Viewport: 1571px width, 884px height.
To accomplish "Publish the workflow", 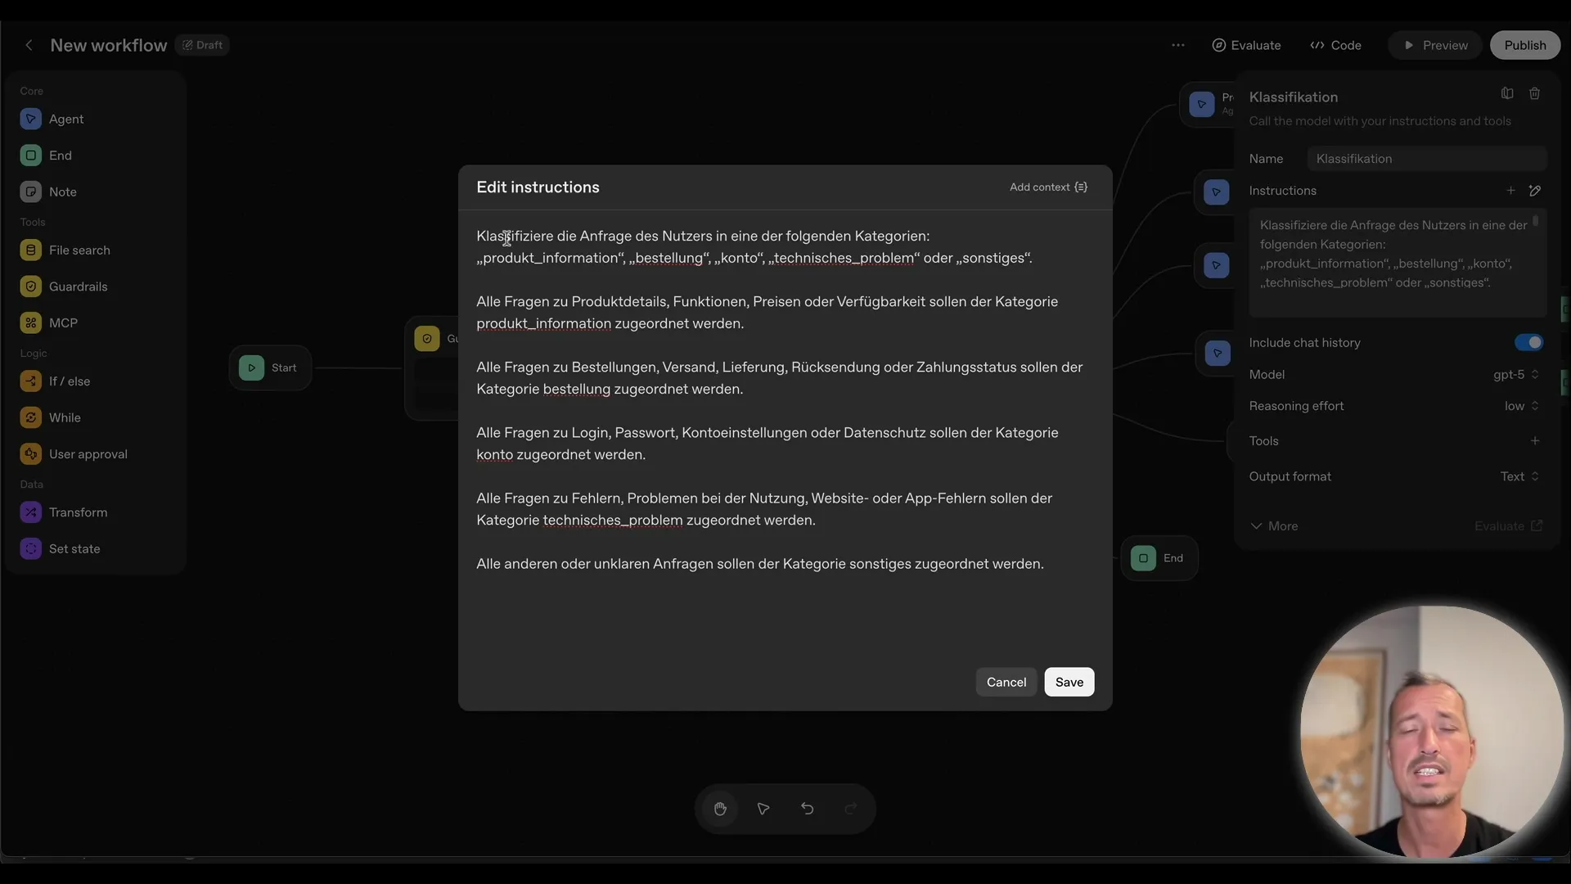I will 1525,45.
